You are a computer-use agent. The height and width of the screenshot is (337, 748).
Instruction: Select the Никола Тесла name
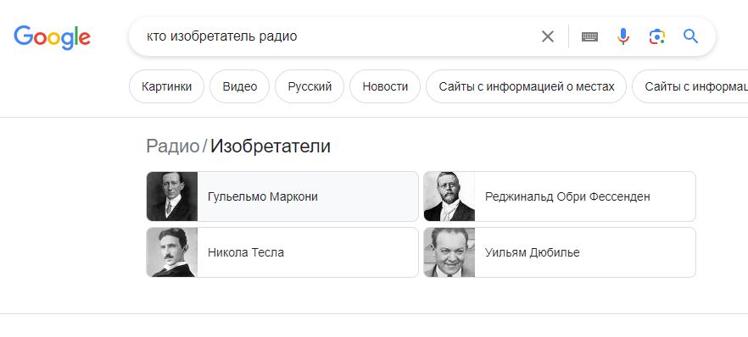[246, 252]
